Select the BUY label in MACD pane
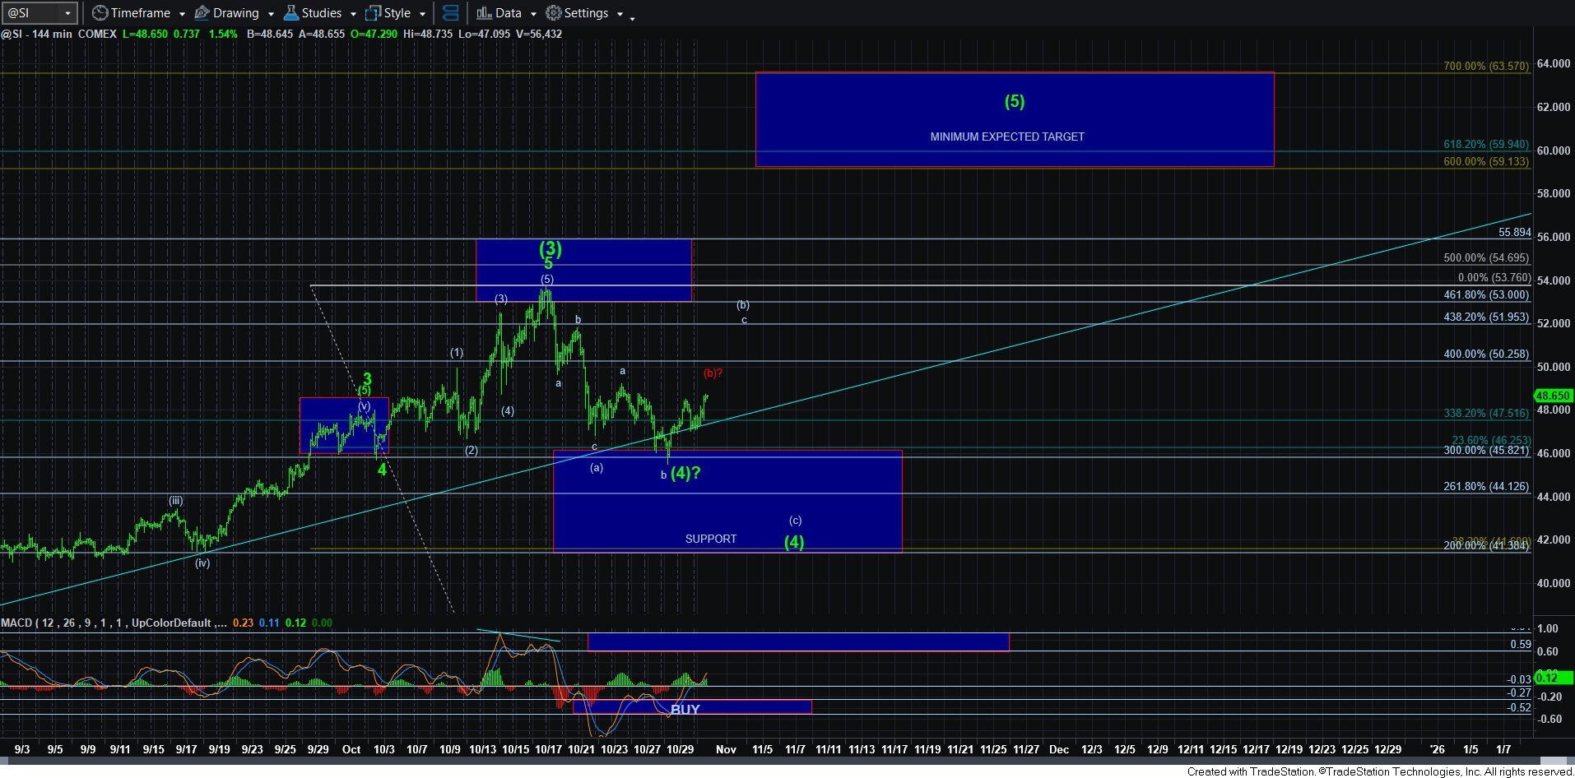Viewport: 1575px width, 778px height. point(685,709)
